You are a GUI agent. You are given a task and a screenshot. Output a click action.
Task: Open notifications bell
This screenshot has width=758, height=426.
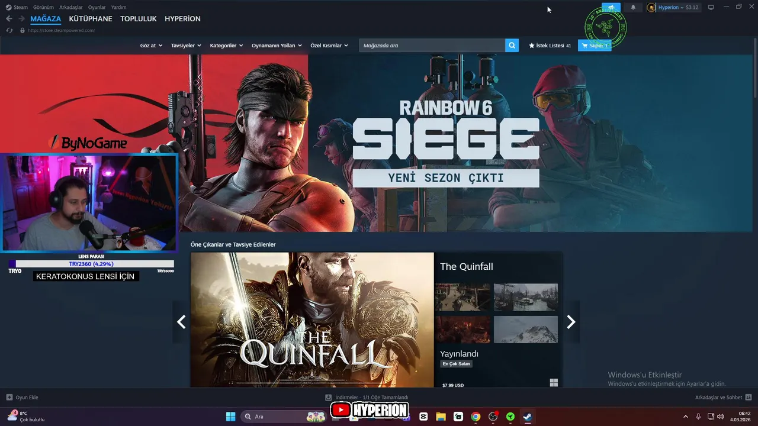(633, 7)
